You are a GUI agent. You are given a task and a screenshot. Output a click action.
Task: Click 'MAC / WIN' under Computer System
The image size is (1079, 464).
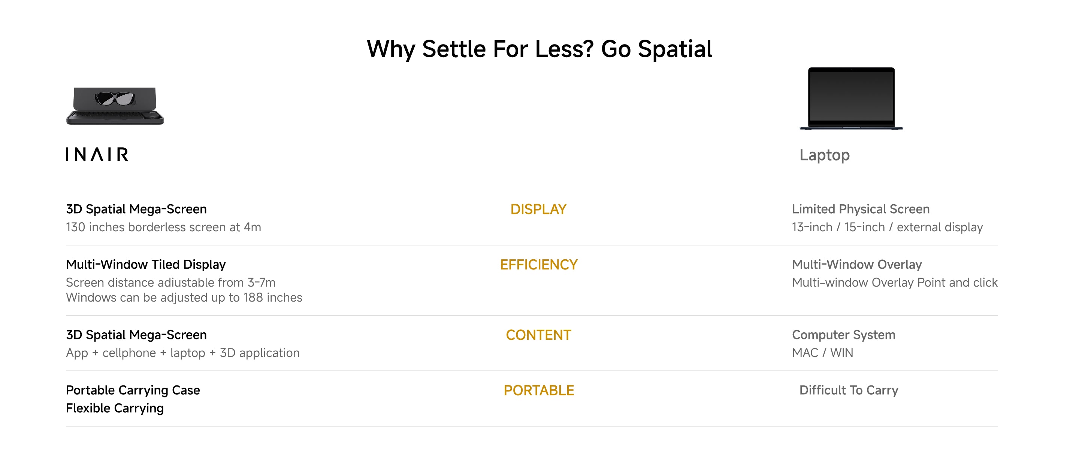pos(822,353)
